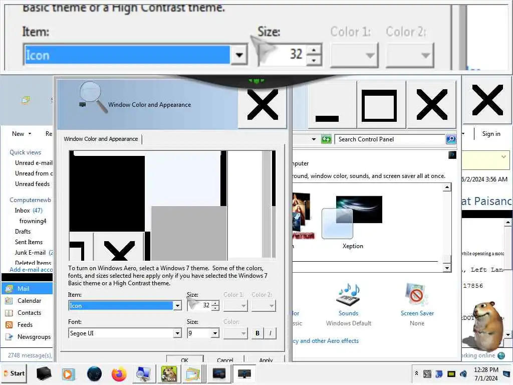
Task: Focus the Search Control Panel field
Action: tap(391, 139)
